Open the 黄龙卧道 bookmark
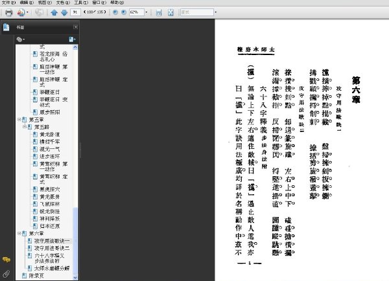 point(50,135)
